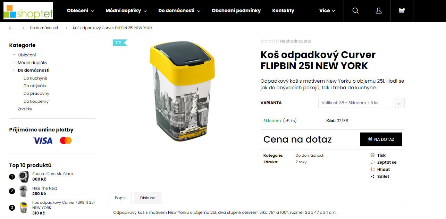Click the Tisk printer icon
446x219 pixels.
tap(372, 155)
